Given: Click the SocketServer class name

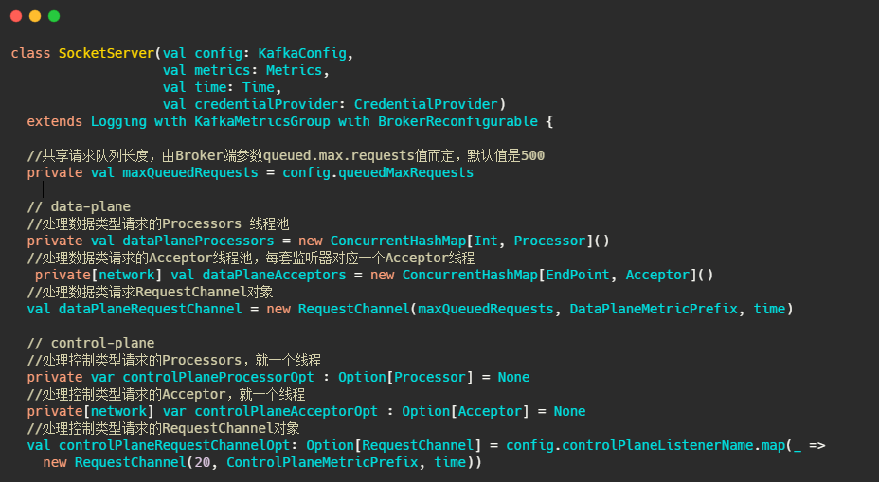Looking at the screenshot, I should coord(106,53).
